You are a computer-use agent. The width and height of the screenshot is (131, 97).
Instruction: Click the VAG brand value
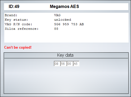pyautogui.click(x=57, y=15)
